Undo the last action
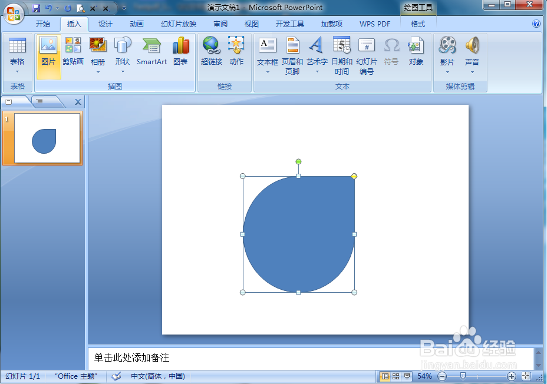The height and width of the screenshot is (384, 547). tap(49, 8)
